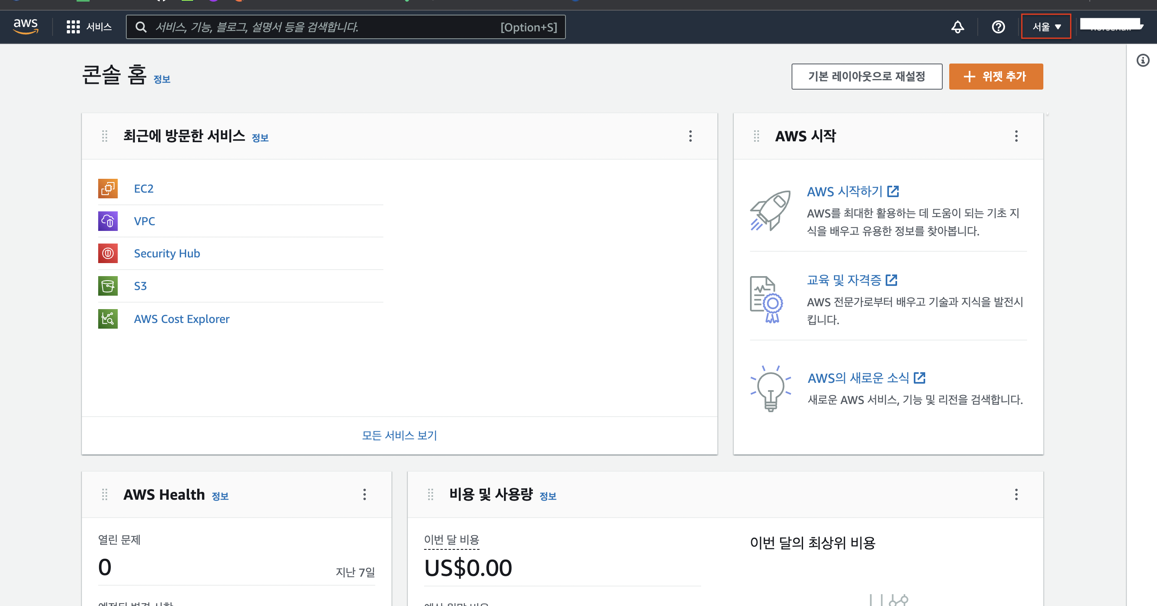The height and width of the screenshot is (606, 1157).
Task: Open options menu for 최근에 방문한 서비스 widget
Action: point(691,136)
